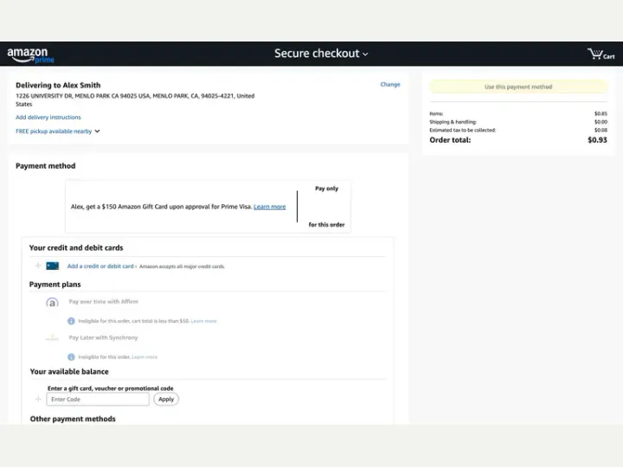
Task: Open the Cart icon in header
Action: [601, 54]
